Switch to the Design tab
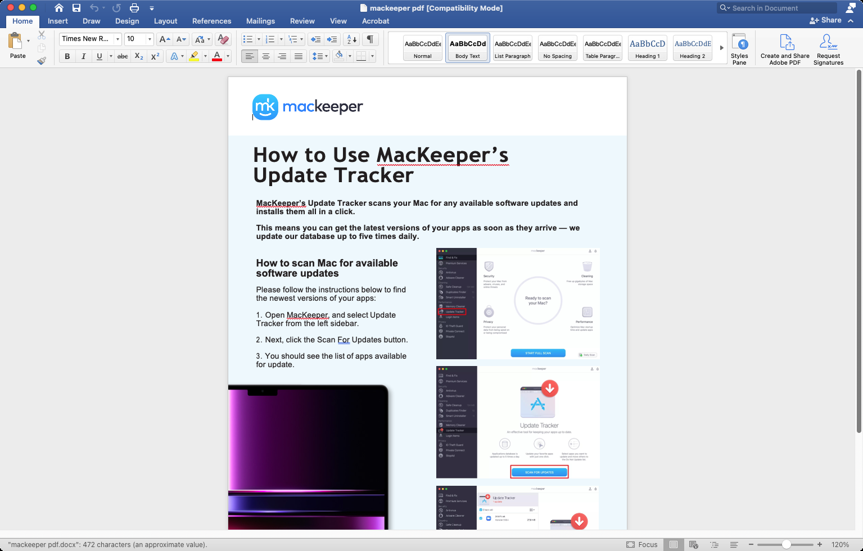The height and width of the screenshot is (551, 863). point(127,21)
